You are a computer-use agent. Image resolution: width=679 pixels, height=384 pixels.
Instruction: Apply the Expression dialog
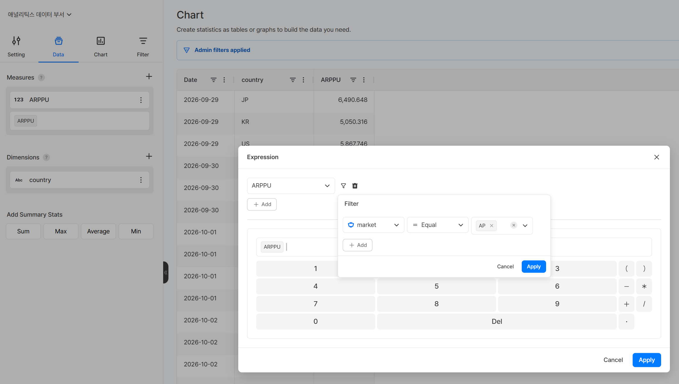tap(646, 360)
